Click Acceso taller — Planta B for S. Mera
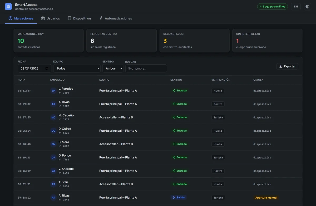 click(116, 144)
